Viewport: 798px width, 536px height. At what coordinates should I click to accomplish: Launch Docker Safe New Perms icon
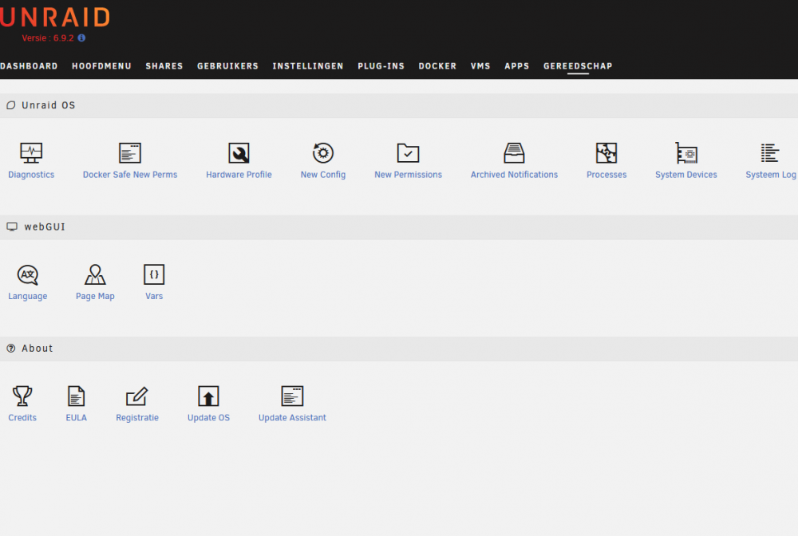[130, 152]
